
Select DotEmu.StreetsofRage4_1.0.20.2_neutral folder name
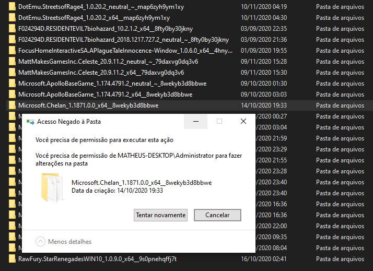point(101,7)
